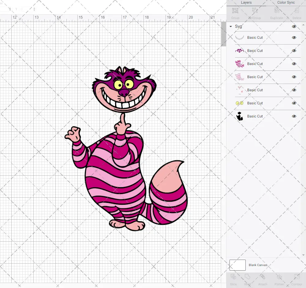Click the Layers panel scroll down arrow
Viewport: 306px width, 288px height.
[x=303, y=255]
